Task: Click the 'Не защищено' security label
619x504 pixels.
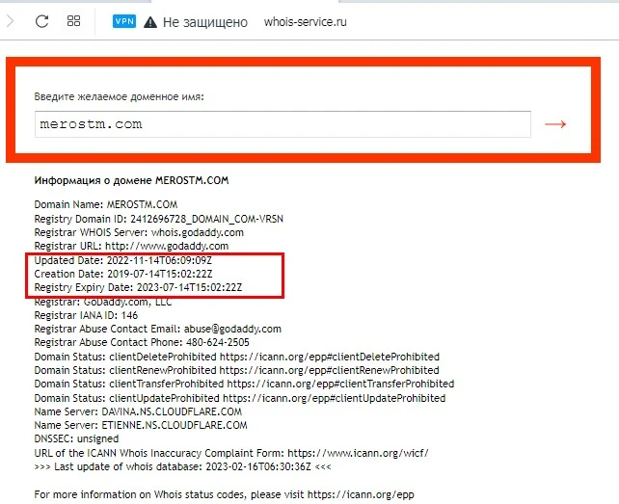Action: click(204, 22)
